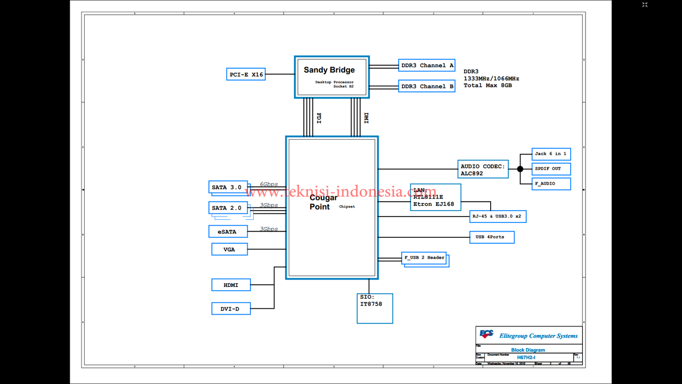This screenshot has height=384, width=682.
Task: Select the USB 4Ports block
Action: [492, 237]
